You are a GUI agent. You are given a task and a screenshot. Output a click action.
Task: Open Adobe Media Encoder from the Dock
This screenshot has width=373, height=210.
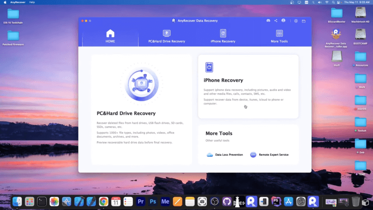tap(165, 202)
